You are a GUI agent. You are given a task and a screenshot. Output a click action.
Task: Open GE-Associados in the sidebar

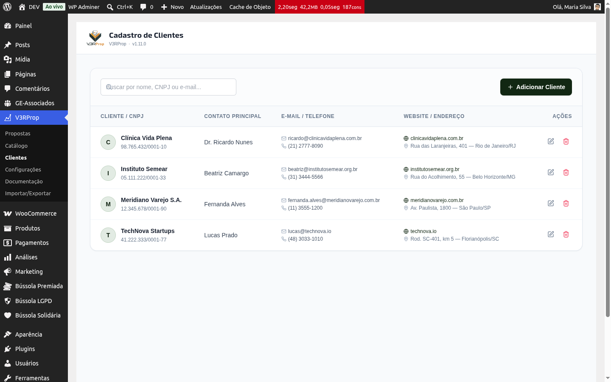coord(34,103)
